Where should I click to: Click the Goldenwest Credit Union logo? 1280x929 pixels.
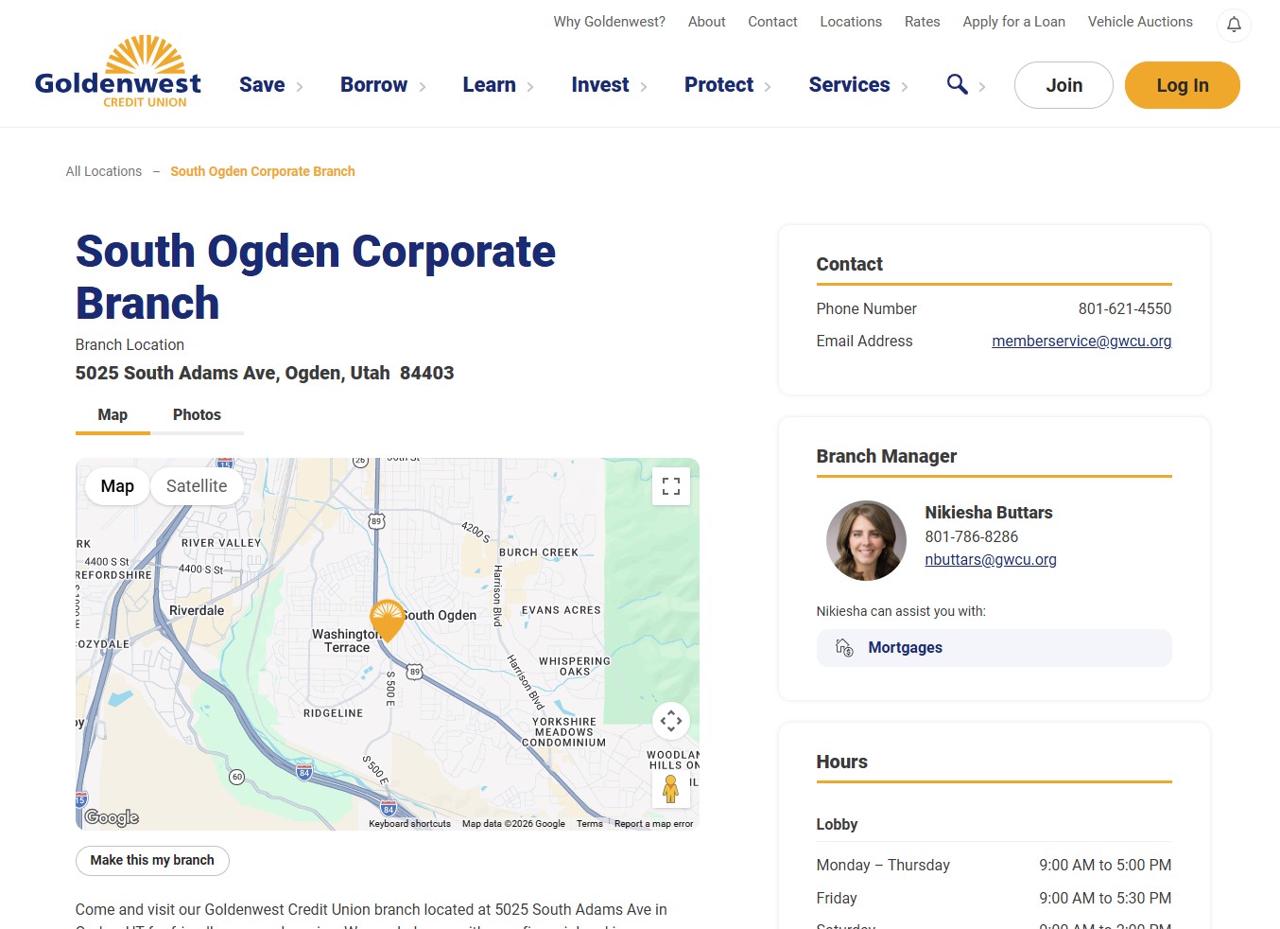tap(118, 72)
